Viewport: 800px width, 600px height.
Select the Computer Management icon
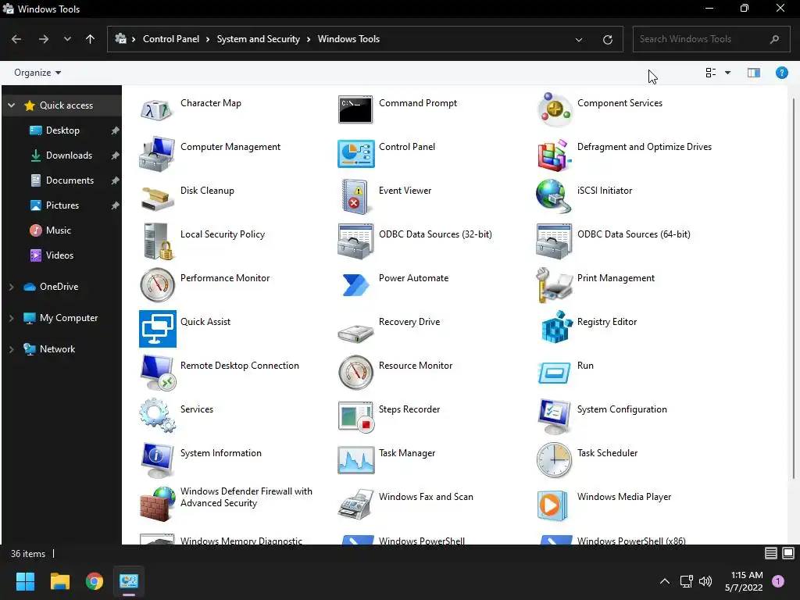(x=157, y=154)
